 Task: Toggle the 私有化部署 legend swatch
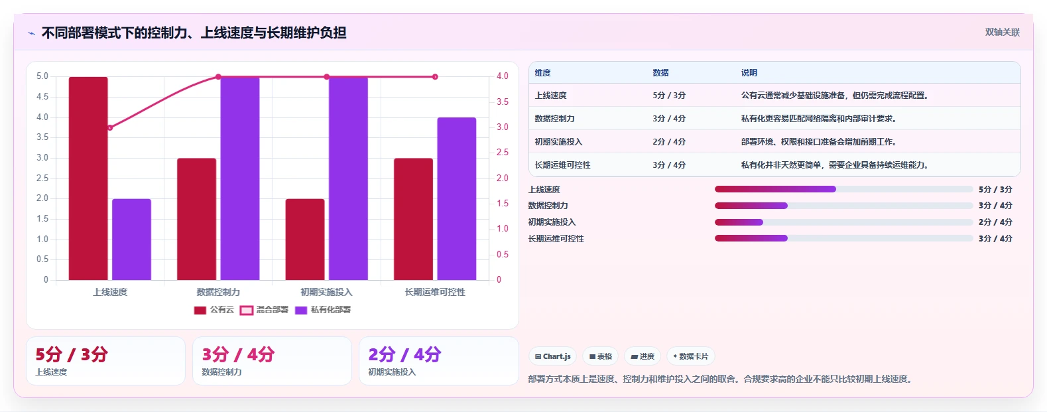tap(301, 310)
